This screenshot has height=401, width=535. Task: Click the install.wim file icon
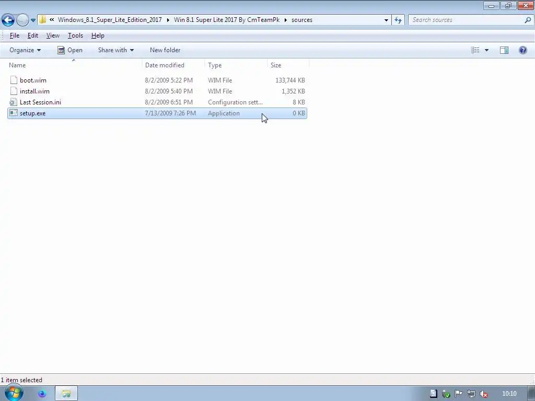[x=14, y=91]
